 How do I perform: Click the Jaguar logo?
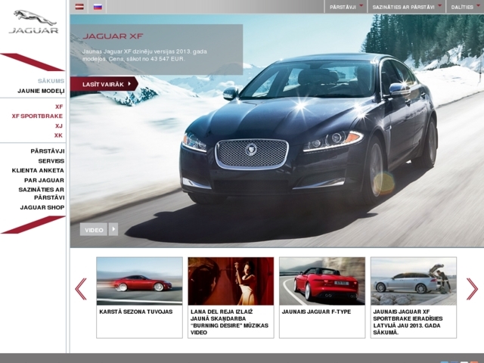pyautogui.click(x=33, y=22)
